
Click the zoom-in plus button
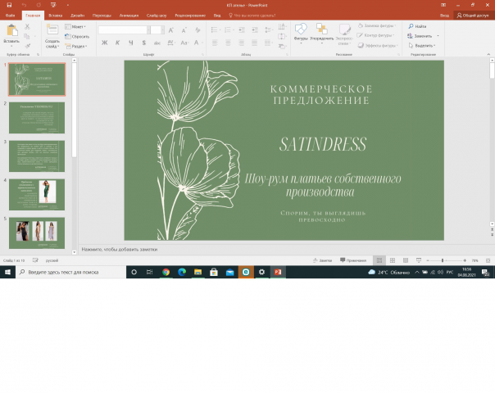(x=465, y=260)
